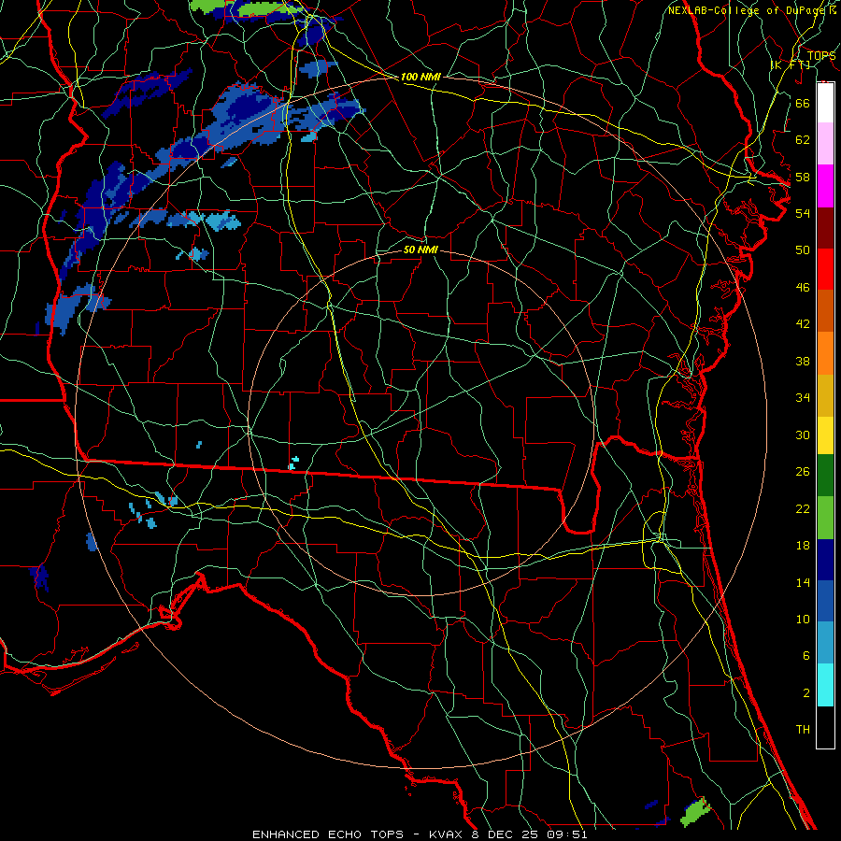Click the "42" legend value
The width and height of the screenshot is (841, 841).
803,324
